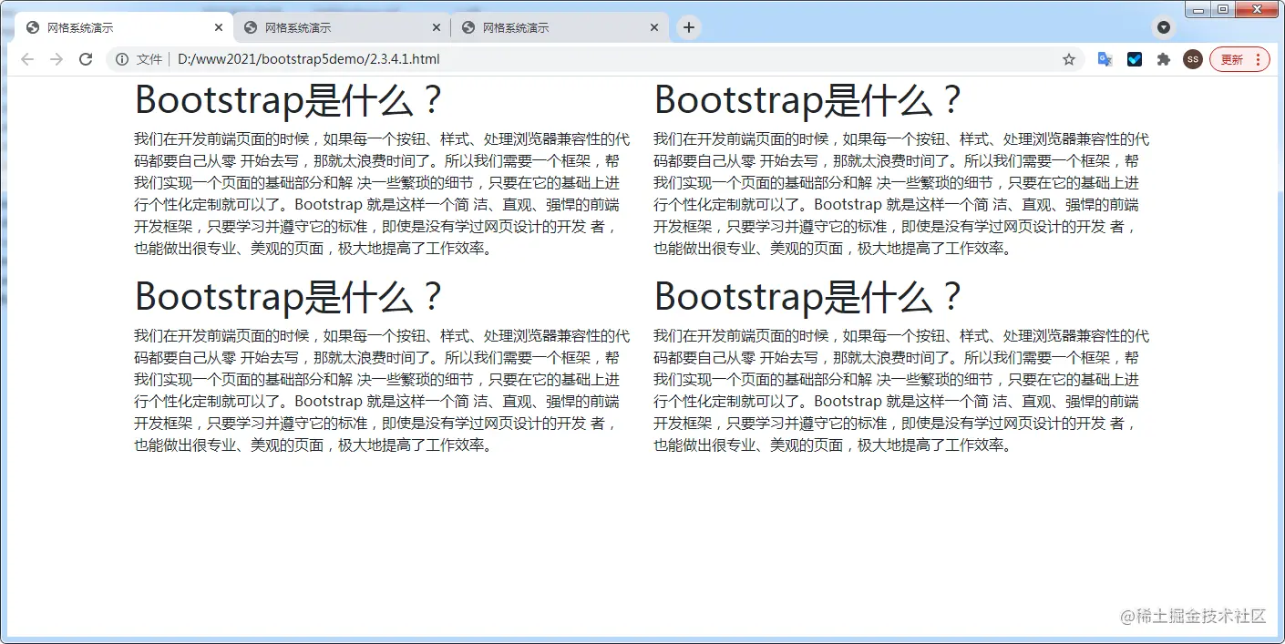This screenshot has width=1285, height=644.
Task: Open site information icon in address bar
Action: [122, 59]
